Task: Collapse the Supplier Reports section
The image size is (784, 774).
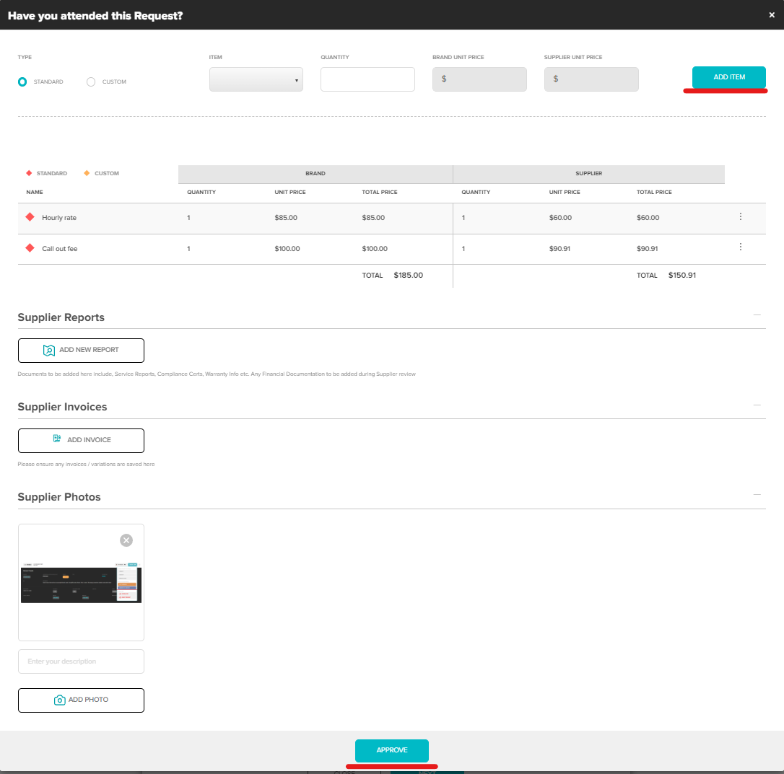Action: (757, 315)
